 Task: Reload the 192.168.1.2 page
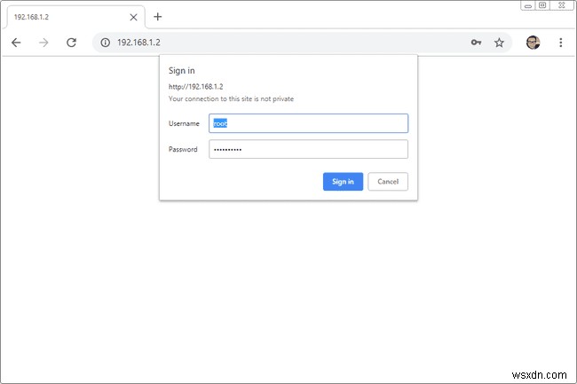tap(71, 43)
